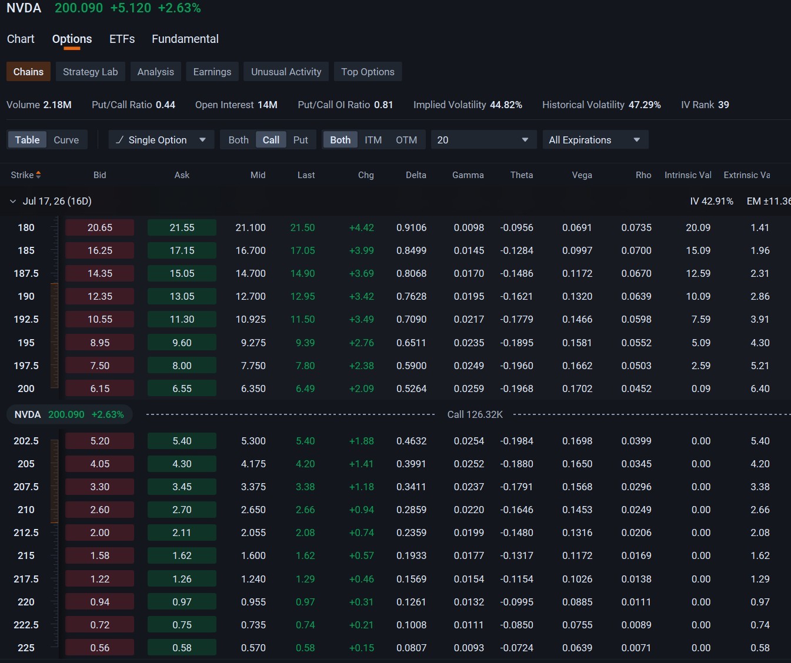Collapse the Jul 17, 26 expiration group

pos(13,201)
